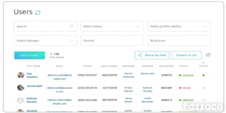The width and height of the screenshot is (226, 113).
Task: Sort by Full Name column header
Action: pos(33,66)
